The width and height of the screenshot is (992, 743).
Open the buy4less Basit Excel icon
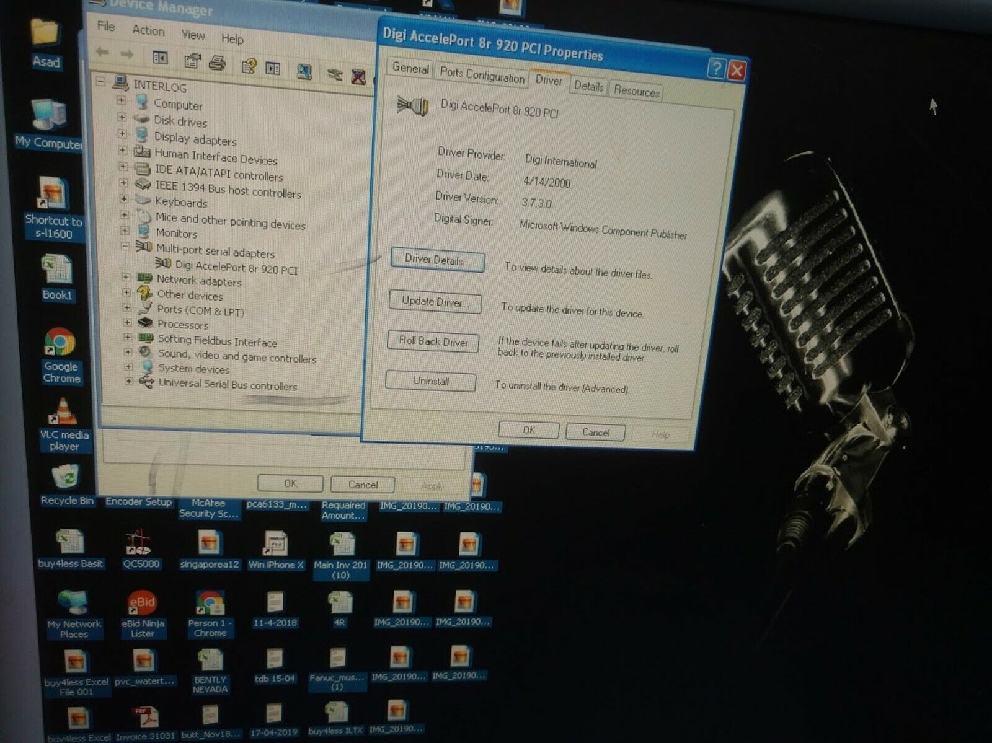point(70,549)
